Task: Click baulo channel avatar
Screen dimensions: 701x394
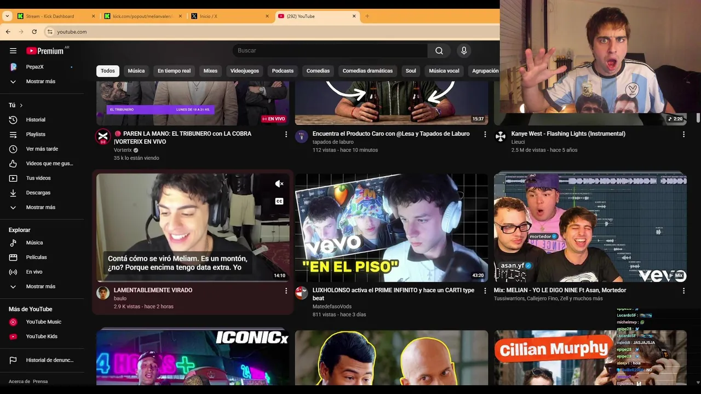Action: (x=103, y=293)
